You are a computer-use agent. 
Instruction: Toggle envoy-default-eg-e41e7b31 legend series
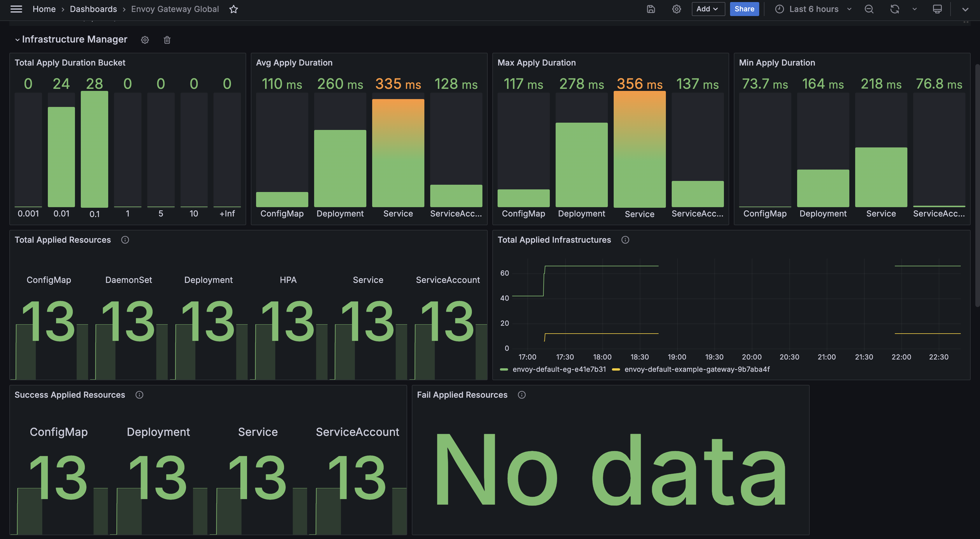[559, 369]
